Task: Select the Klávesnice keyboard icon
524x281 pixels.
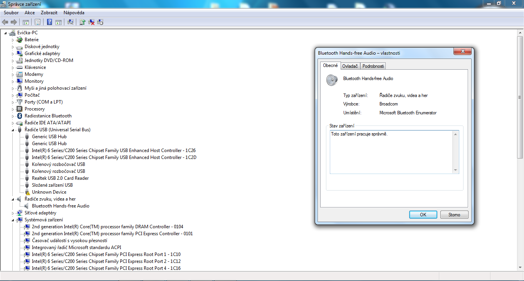Action: coord(20,67)
